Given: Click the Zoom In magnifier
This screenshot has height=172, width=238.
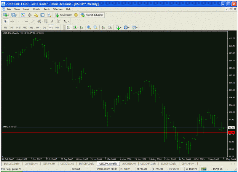Looking at the screenshot, I should [x=89, y=27].
